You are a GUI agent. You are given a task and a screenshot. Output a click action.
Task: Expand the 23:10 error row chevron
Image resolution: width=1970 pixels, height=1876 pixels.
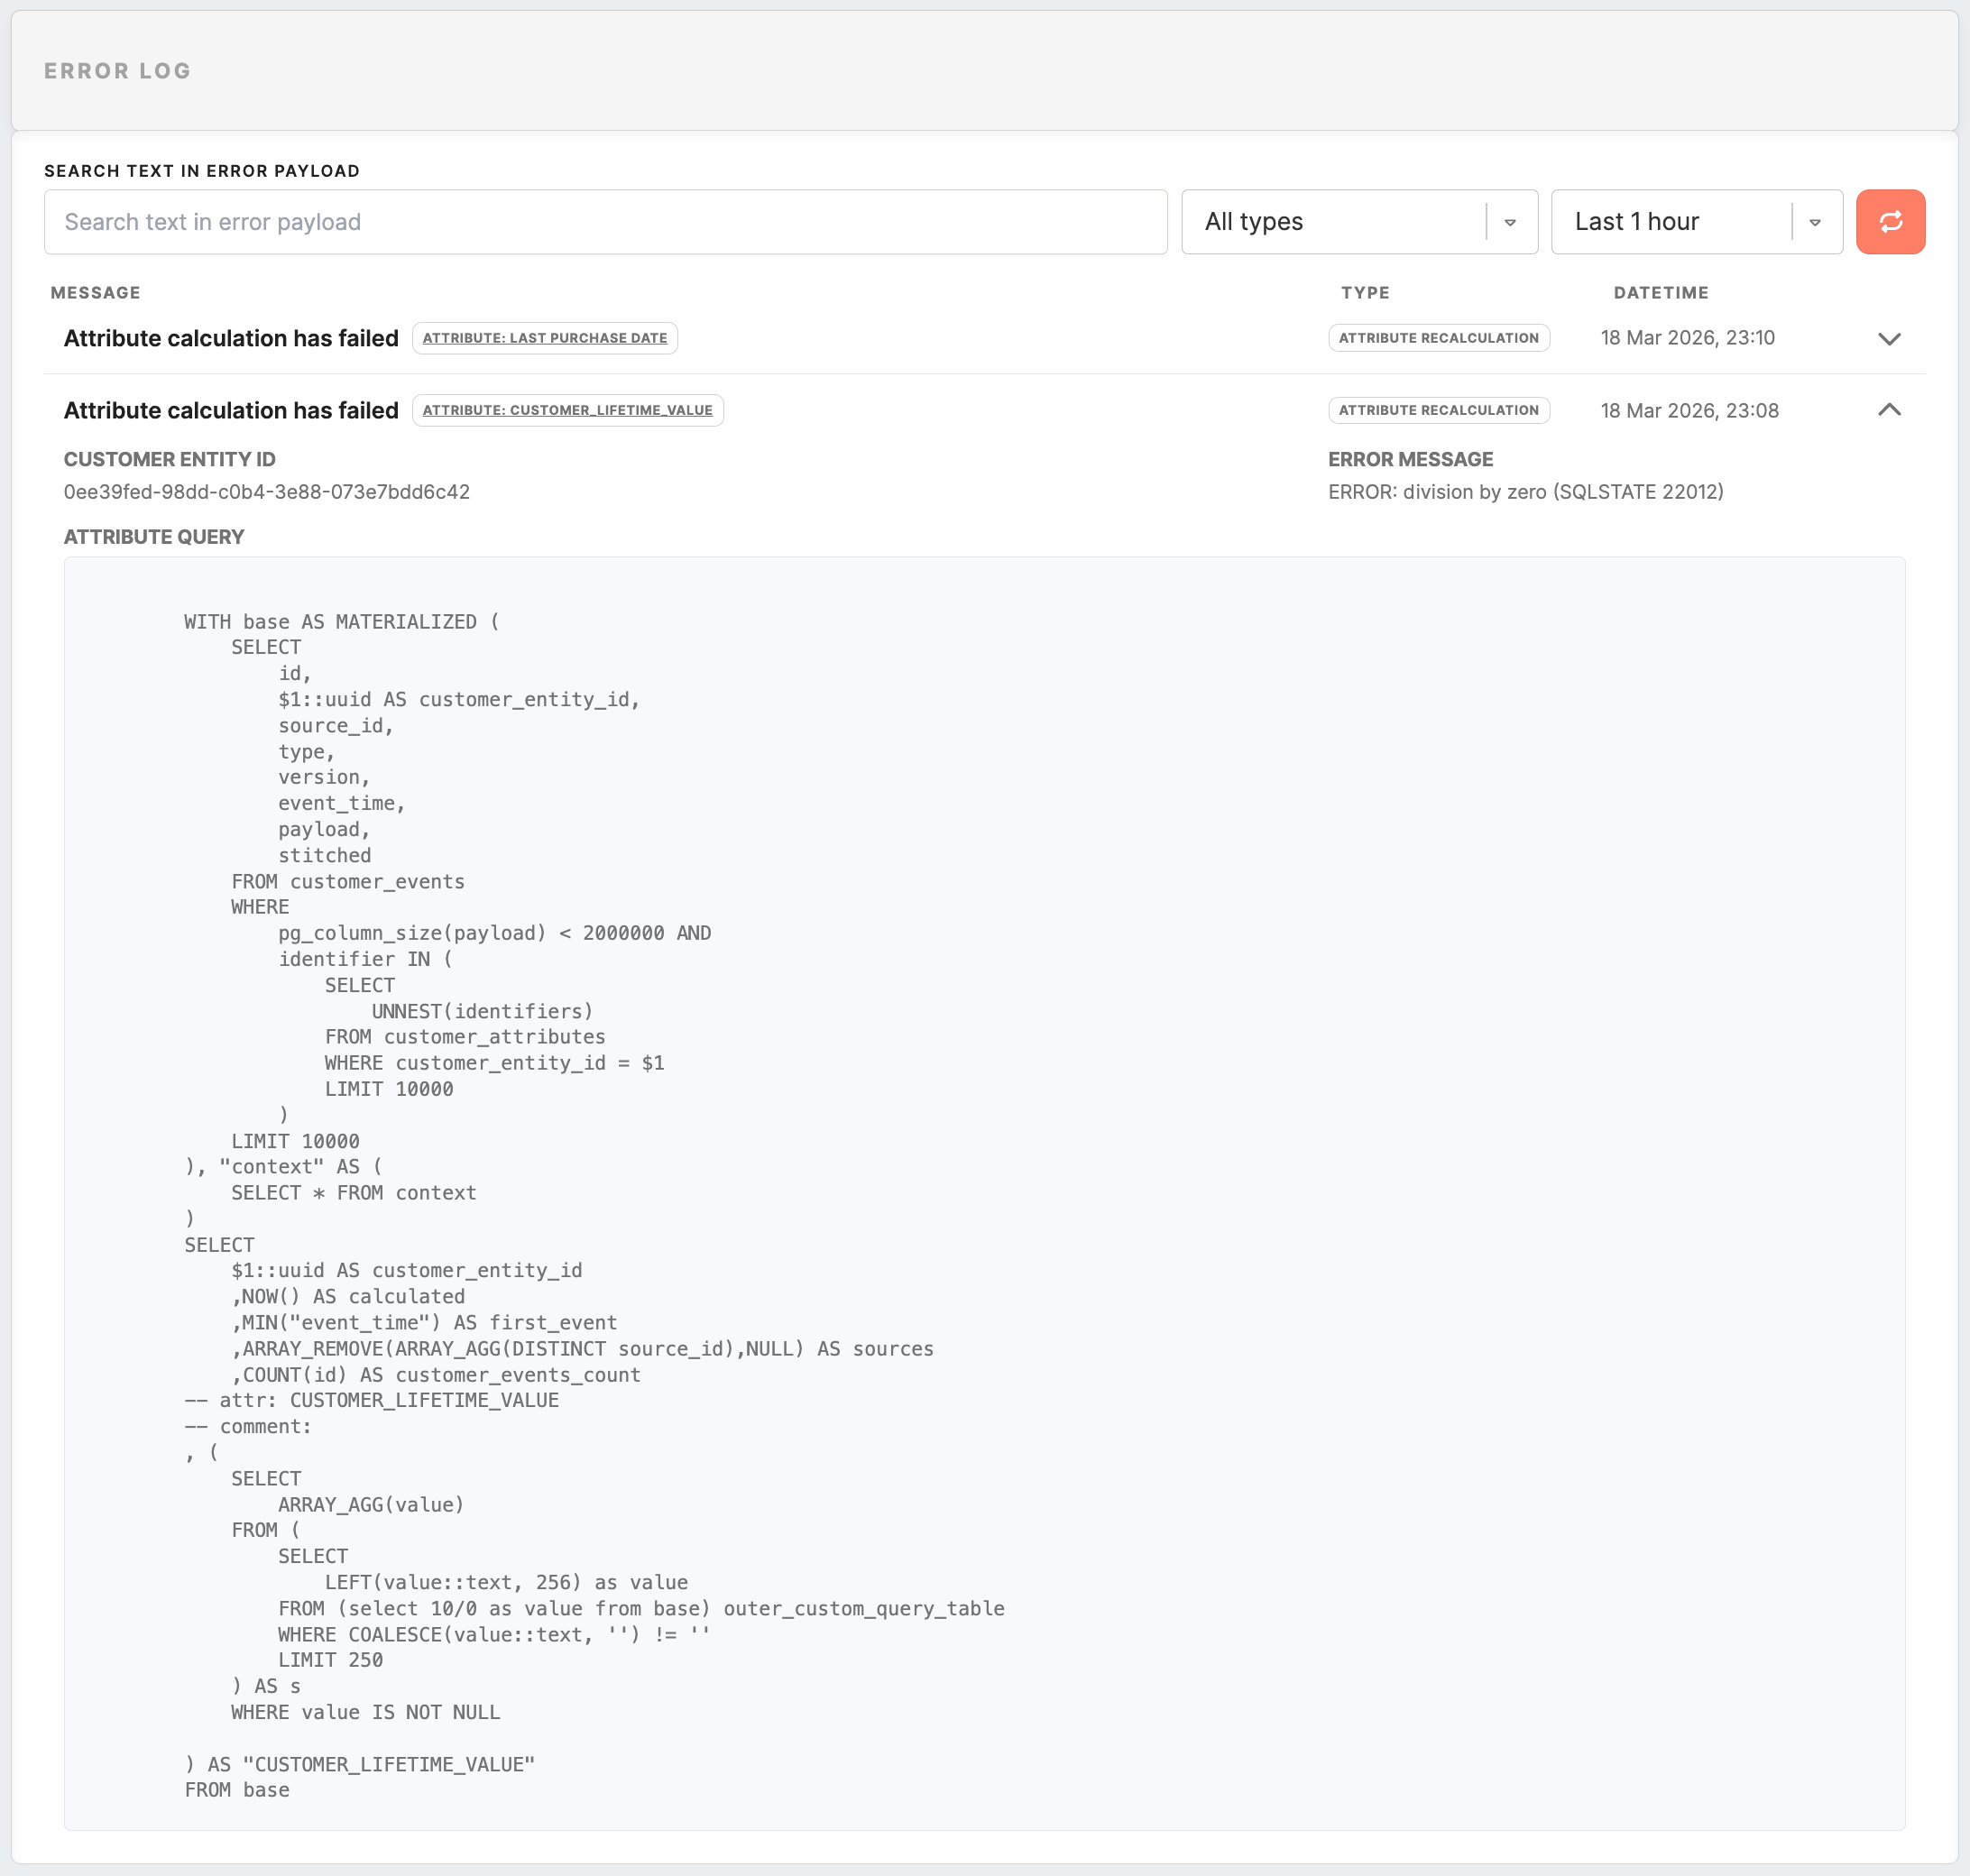tap(1888, 339)
